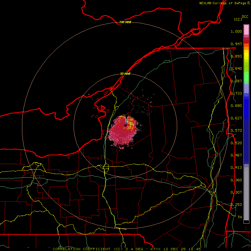Click the 0.680 scale value
Image resolution: width=251 pixels, height=251 pixels.
236,105
